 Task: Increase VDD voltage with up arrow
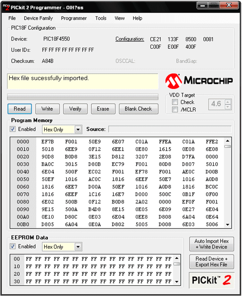228,102
